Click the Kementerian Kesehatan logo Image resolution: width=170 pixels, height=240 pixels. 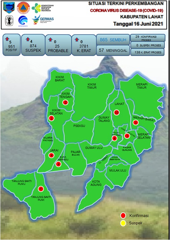point(43,8)
